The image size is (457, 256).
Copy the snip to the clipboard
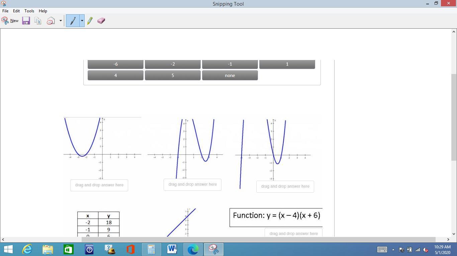(x=38, y=21)
